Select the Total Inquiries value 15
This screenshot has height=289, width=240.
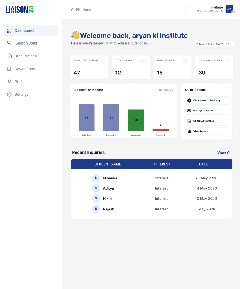tap(160, 73)
